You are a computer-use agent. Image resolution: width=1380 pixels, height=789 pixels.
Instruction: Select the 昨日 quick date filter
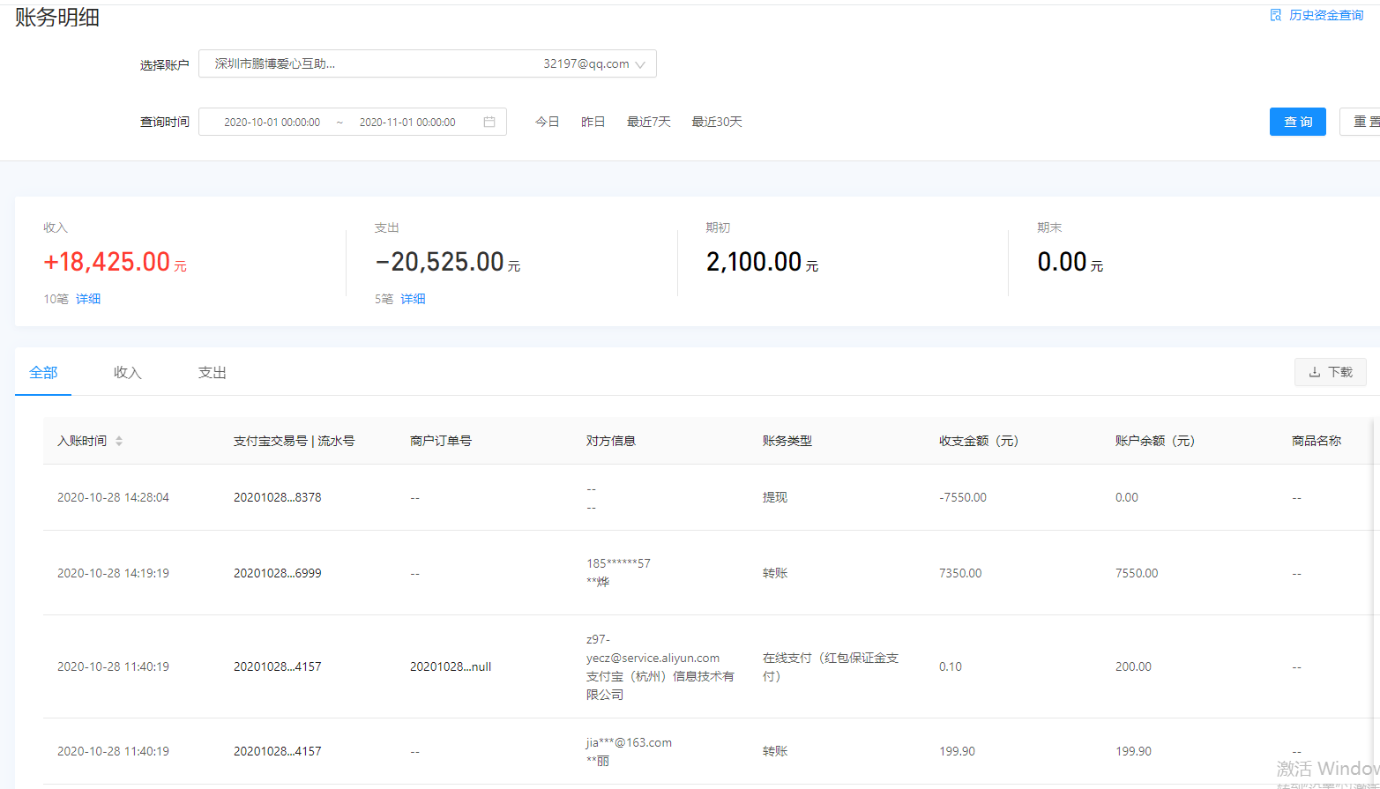(x=593, y=122)
